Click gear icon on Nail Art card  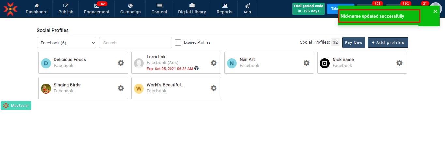pos(306,63)
